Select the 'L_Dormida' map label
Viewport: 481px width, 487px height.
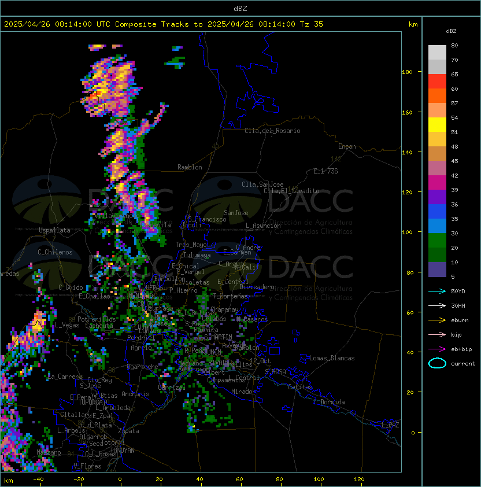pyautogui.click(x=329, y=402)
